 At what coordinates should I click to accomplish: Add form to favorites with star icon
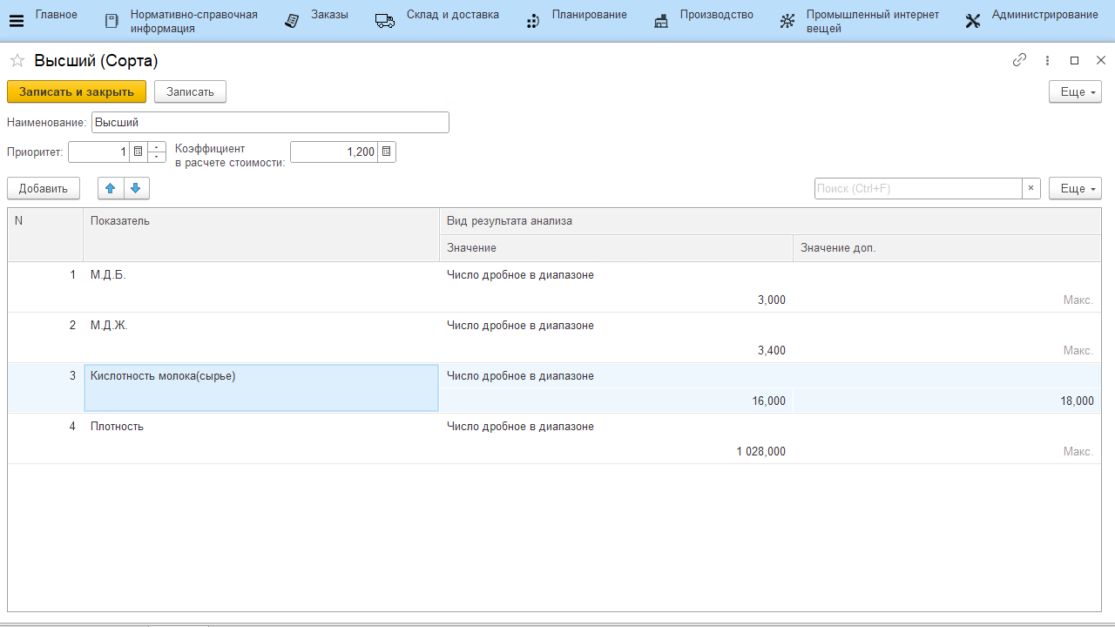pyautogui.click(x=17, y=61)
